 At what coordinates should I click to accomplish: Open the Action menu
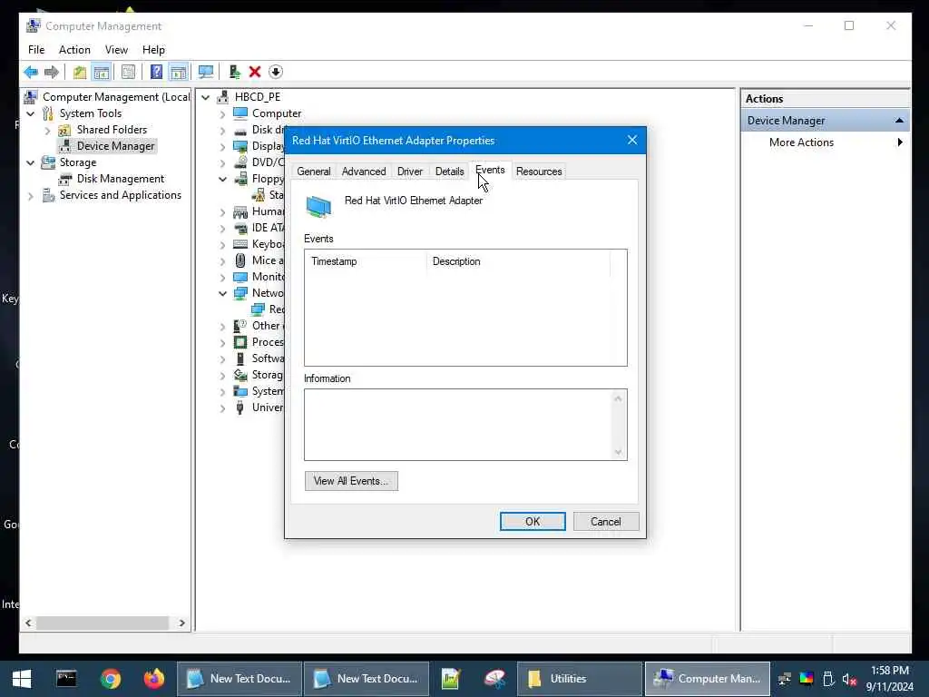74,50
